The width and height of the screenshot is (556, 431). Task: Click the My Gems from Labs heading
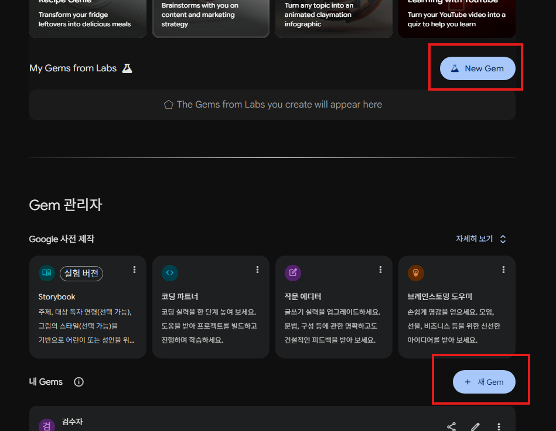coord(73,68)
